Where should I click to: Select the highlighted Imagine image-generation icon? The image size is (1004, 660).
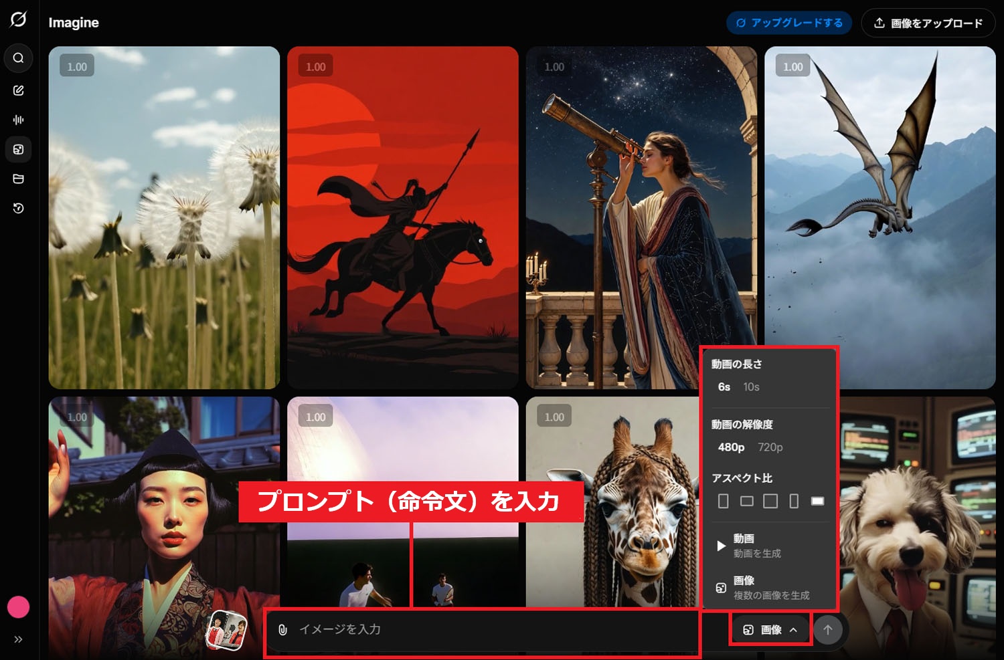[x=18, y=149]
